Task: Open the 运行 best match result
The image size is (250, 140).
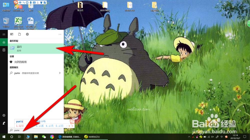Action: tap(36, 48)
